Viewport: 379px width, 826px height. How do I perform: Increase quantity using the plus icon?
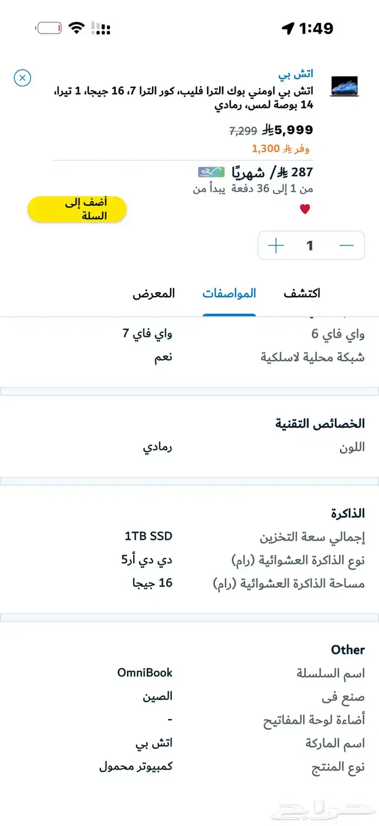[275, 245]
